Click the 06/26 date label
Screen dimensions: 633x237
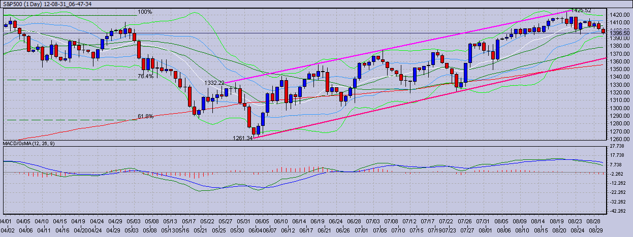click(343, 230)
